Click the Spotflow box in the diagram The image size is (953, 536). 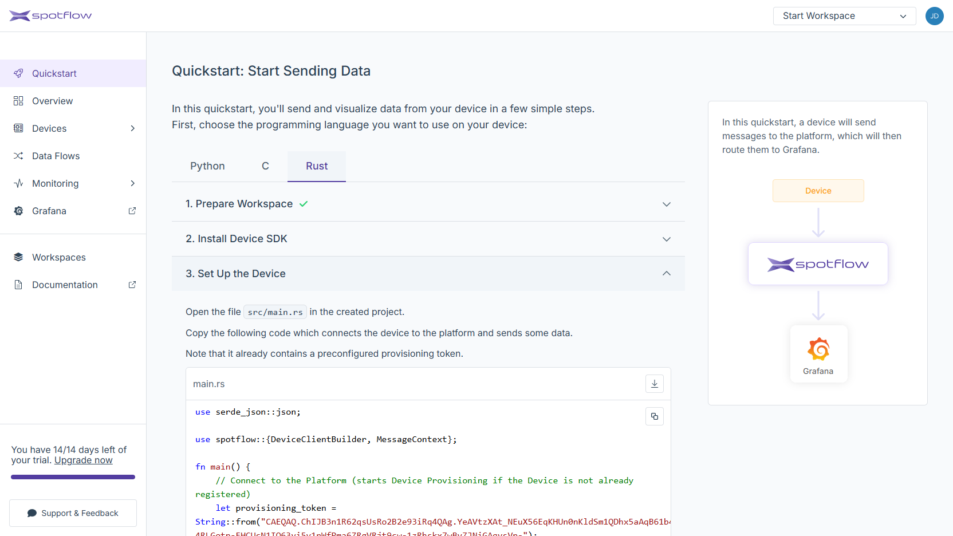818,264
